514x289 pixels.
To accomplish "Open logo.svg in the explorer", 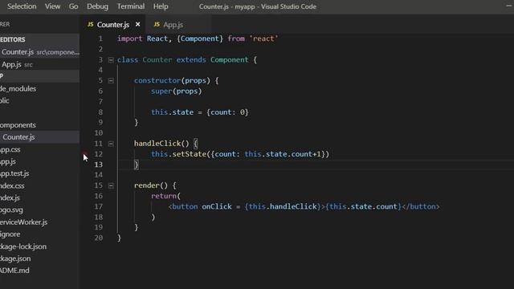I will 11,210.
